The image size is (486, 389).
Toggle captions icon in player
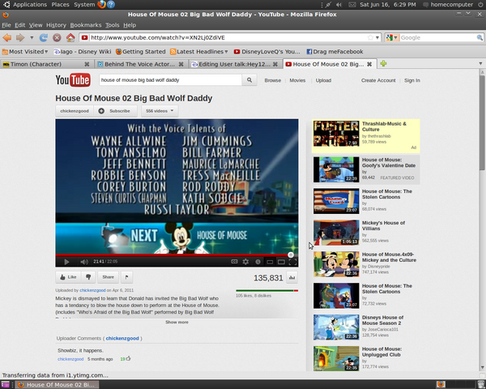tap(234, 262)
